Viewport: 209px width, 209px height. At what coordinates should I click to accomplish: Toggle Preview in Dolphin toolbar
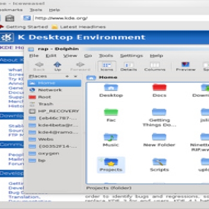[185, 66]
